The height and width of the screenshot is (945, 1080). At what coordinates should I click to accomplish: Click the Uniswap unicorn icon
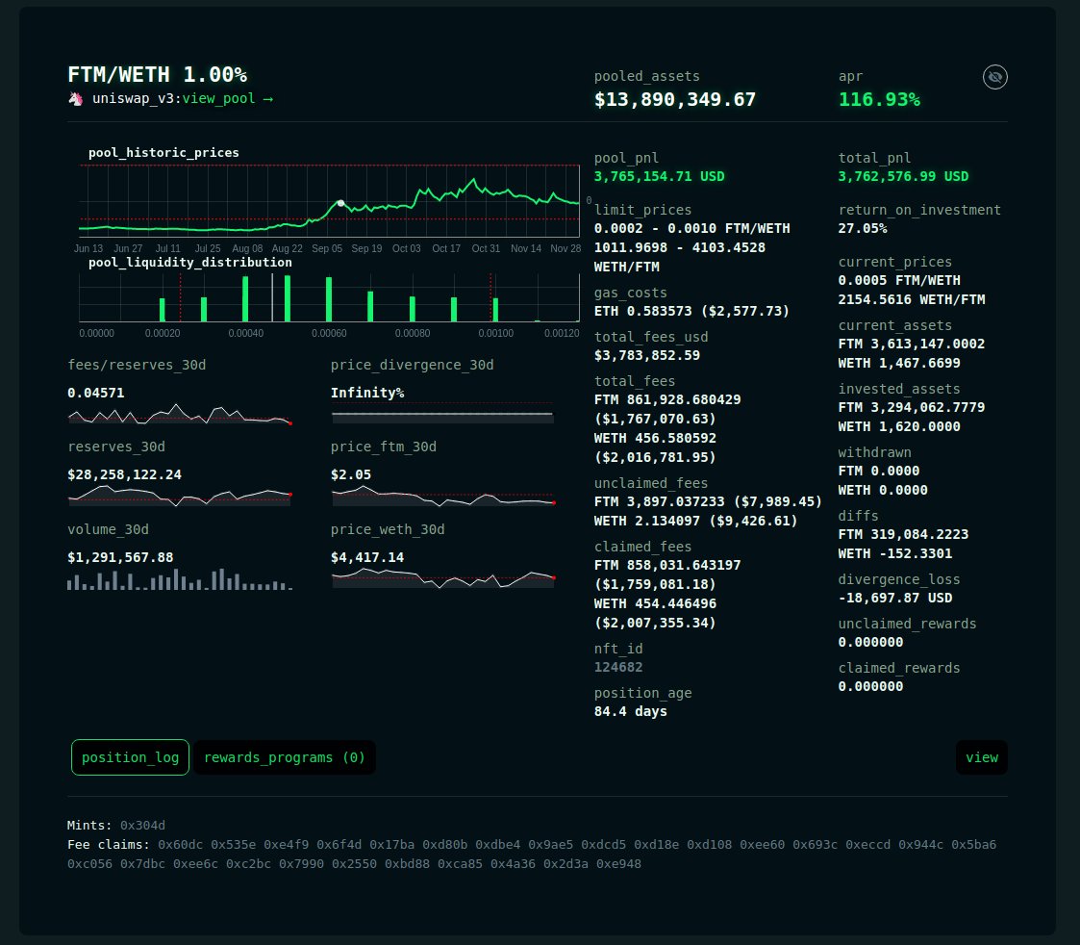tap(75, 98)
